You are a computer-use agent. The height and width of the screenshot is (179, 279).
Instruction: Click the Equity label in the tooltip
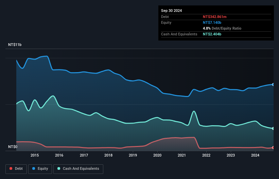point(166,22)
